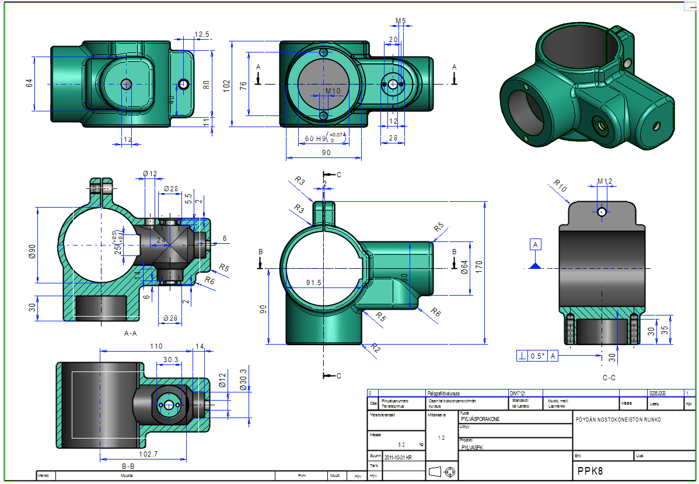Click the right A section arrow on top view

(455, 74)
